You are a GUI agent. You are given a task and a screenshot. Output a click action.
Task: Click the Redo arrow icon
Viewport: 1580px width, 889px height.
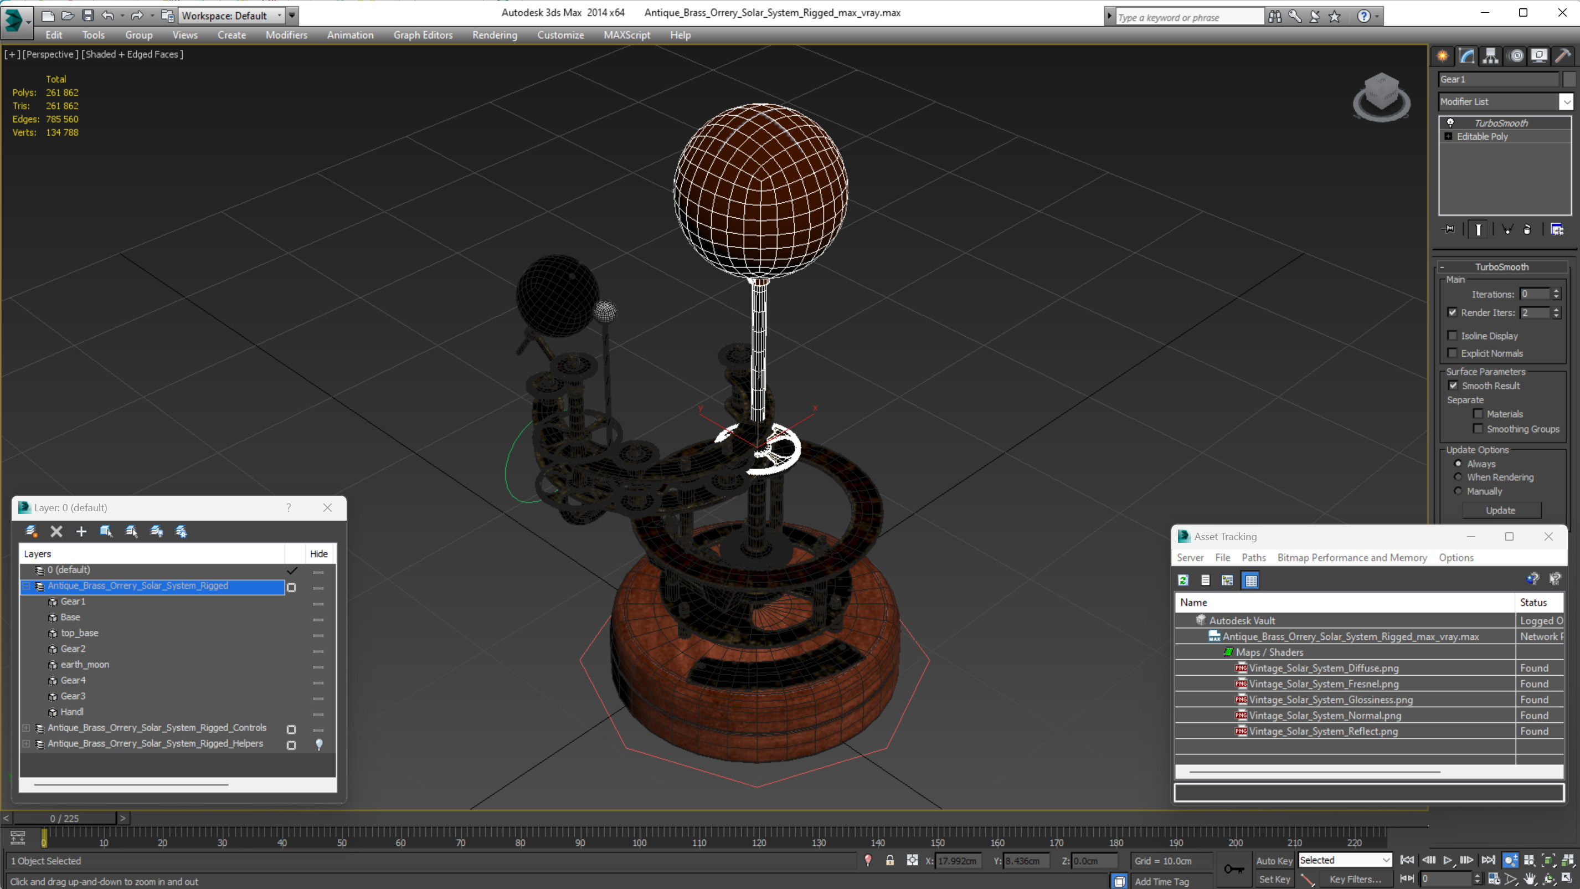tap(137, 16)
